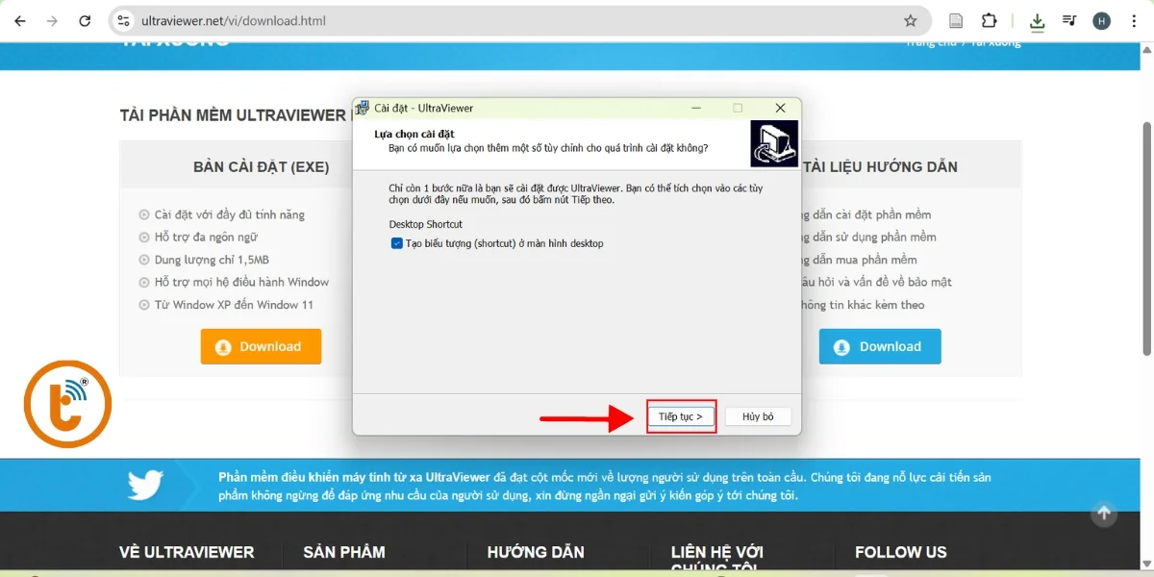Image resolution: width=1154 pixels, height=577 pixels.
Task: Open the media playlist control icon
Action: pyautogui.click(x=1069, y=20)
